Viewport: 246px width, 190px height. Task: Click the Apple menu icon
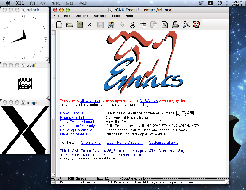tap(8, 3)
